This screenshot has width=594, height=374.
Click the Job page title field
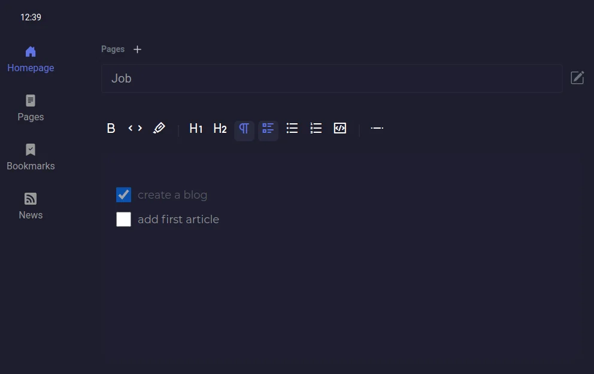(x=332, y=78)
